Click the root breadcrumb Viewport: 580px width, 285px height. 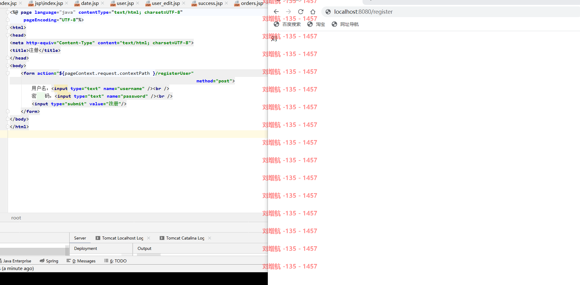pos(16,218)
